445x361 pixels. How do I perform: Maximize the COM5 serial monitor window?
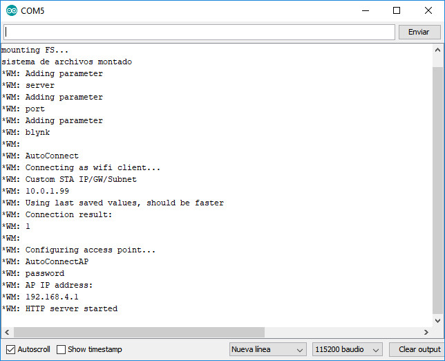point(396,10)
